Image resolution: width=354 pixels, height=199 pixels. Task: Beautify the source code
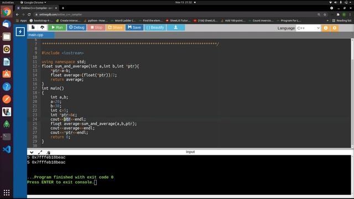(155, 27)
